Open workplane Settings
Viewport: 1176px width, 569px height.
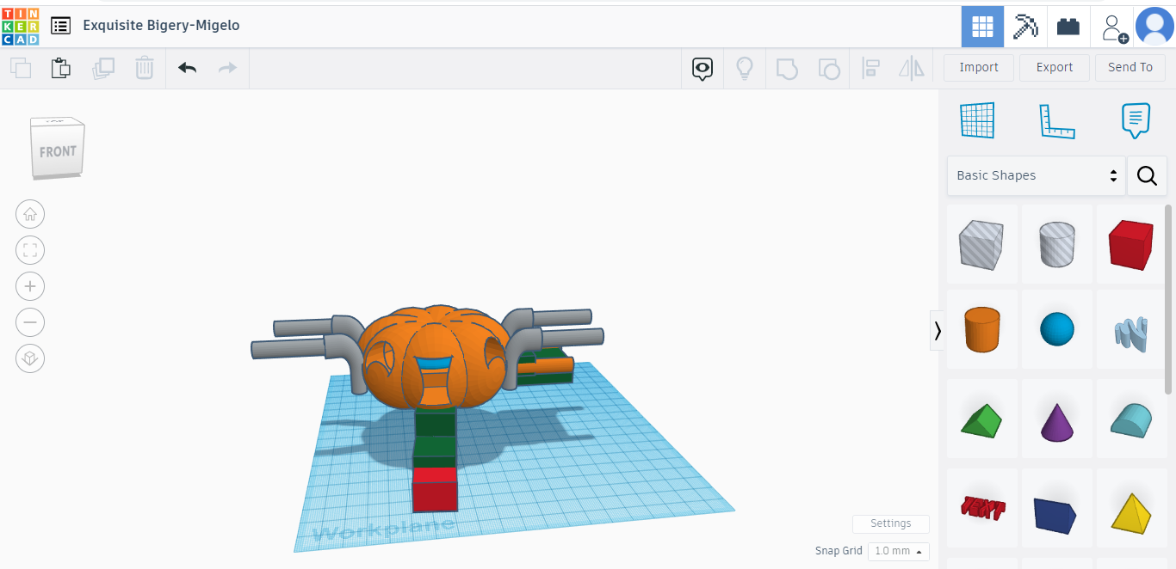(890, 523)
